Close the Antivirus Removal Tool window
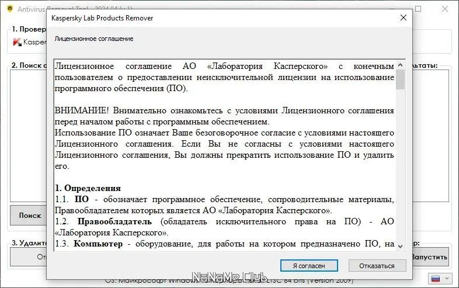 (444, 9)
